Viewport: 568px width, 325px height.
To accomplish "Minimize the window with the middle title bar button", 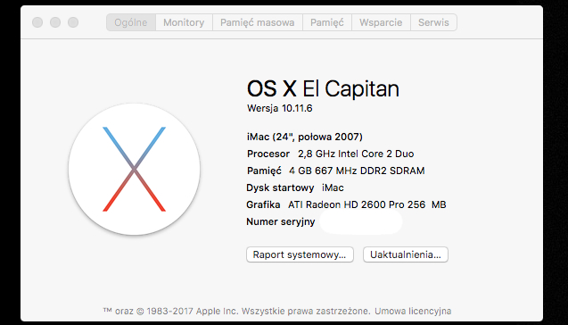I will click(x=55, y=22).
